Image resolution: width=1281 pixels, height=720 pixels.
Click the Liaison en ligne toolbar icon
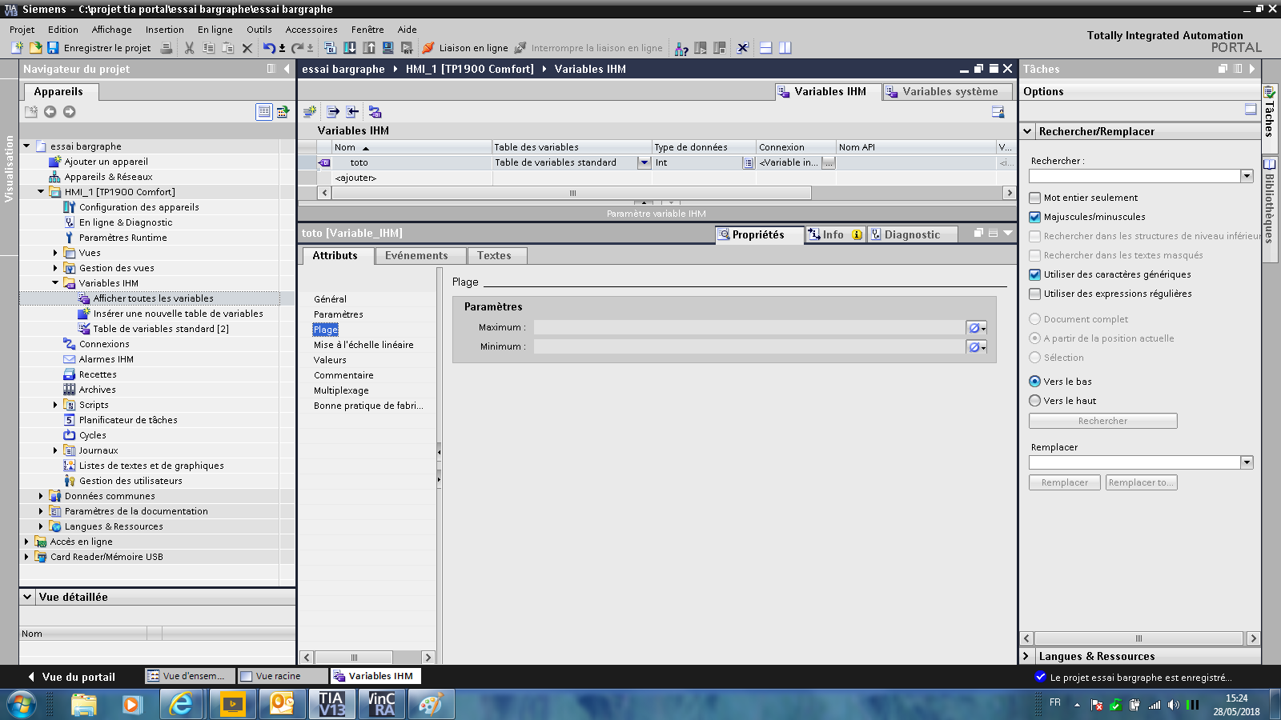[428, 48]
